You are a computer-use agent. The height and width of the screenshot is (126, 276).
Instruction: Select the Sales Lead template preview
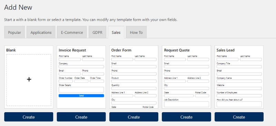(x=239, y=77)
